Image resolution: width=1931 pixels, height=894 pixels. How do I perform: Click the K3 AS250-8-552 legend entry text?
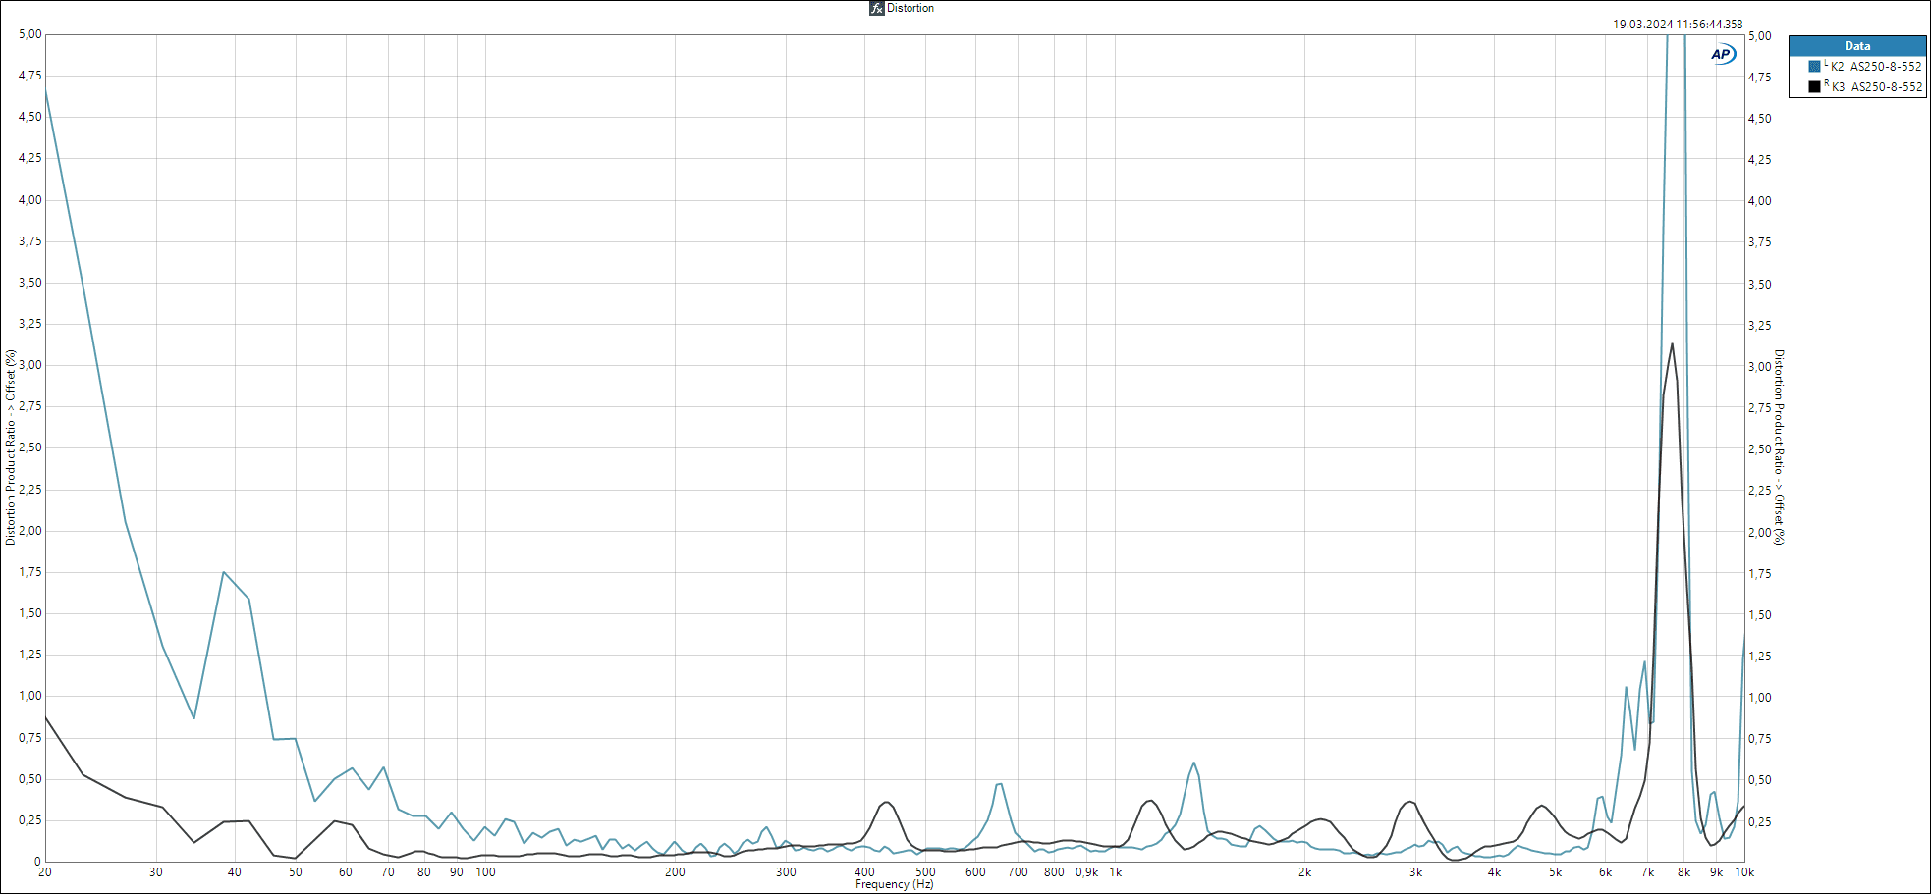point(1876,86)
